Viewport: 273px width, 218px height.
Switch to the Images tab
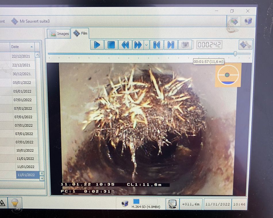click(x=59, y=34)
